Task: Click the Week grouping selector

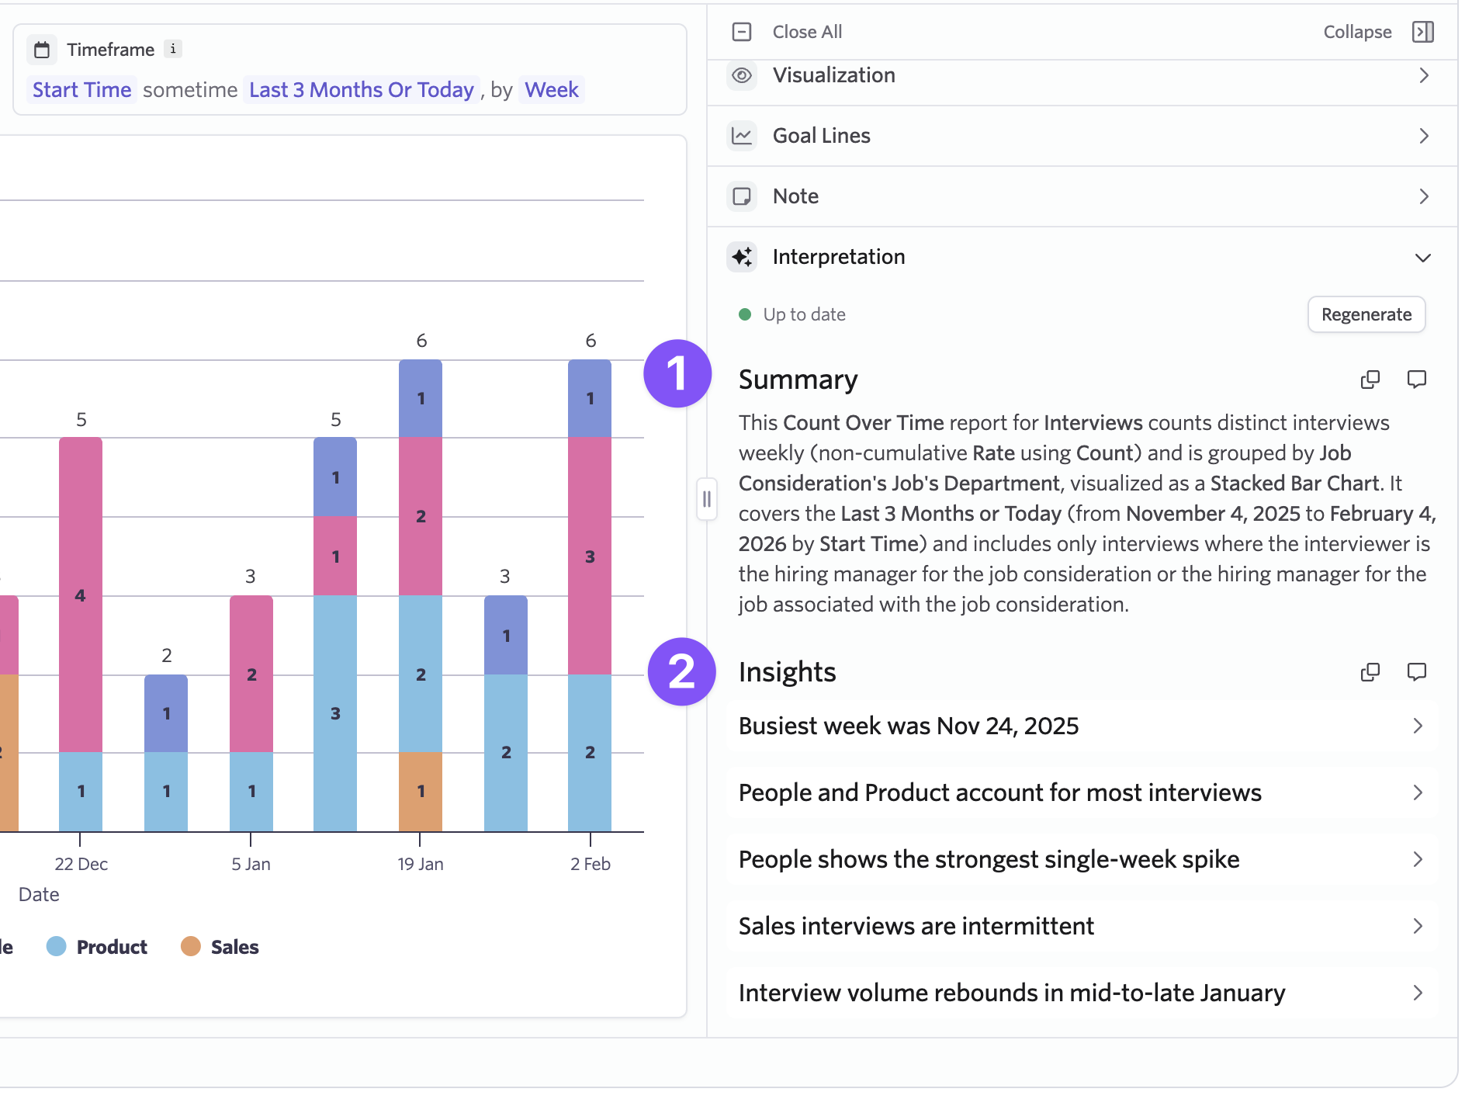Action: point(551,90)
